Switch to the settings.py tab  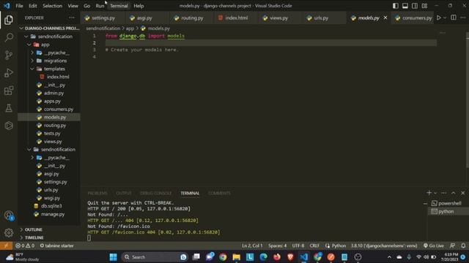(x=103, y=18)
